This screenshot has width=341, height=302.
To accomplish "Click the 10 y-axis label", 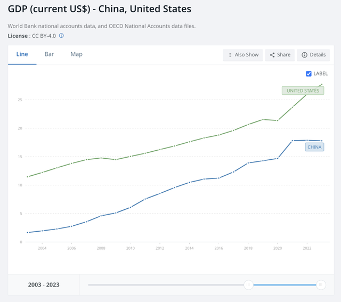I will tap(20, 185).
